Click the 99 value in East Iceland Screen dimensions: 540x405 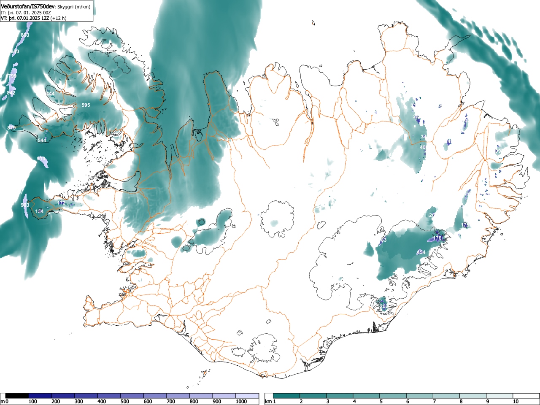pos(498,151)
